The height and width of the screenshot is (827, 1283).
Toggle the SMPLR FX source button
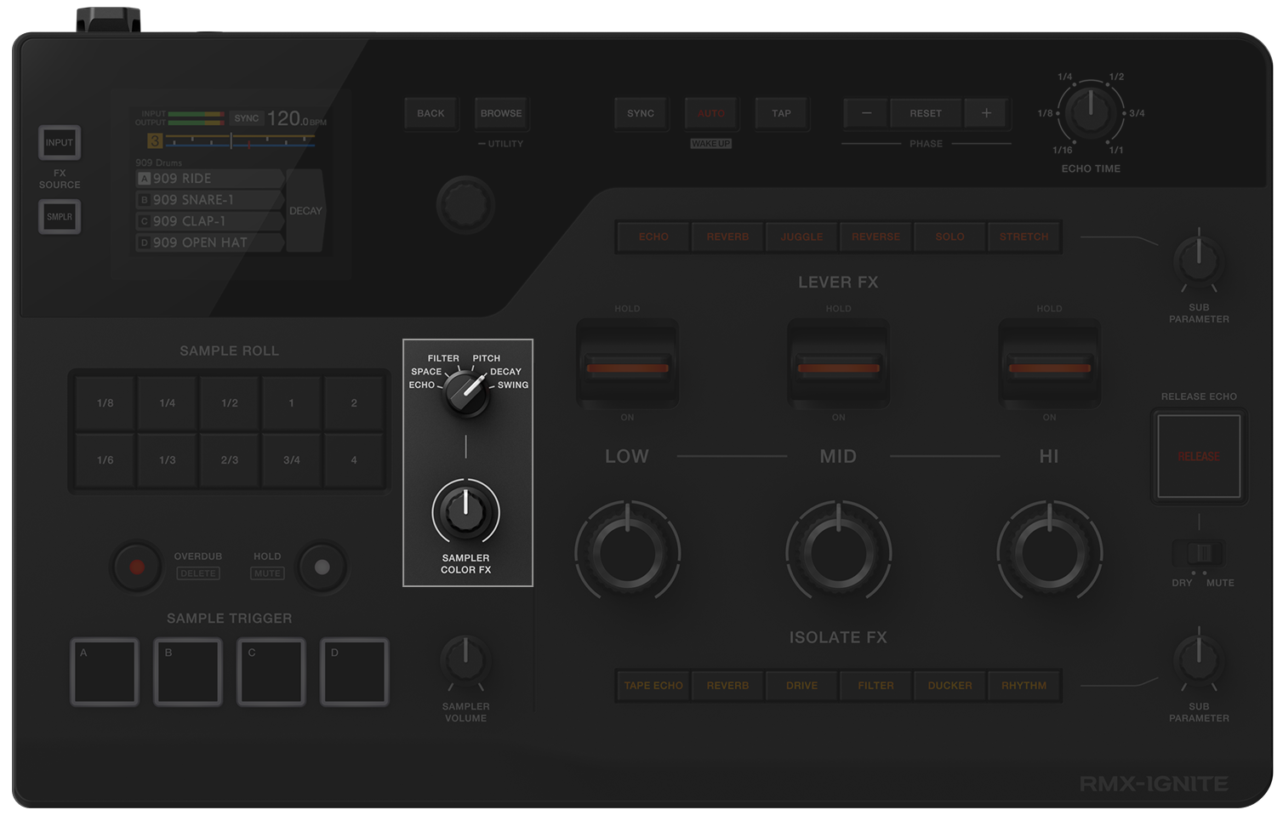tap(60, 217)
